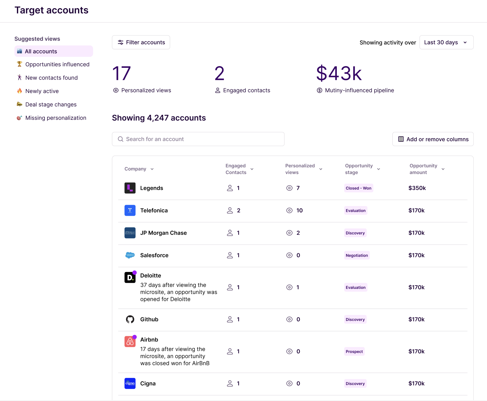This screenshot has height=401, width=487.
Task: Open the Last 30 days dropdown
Action: [446, 42]
